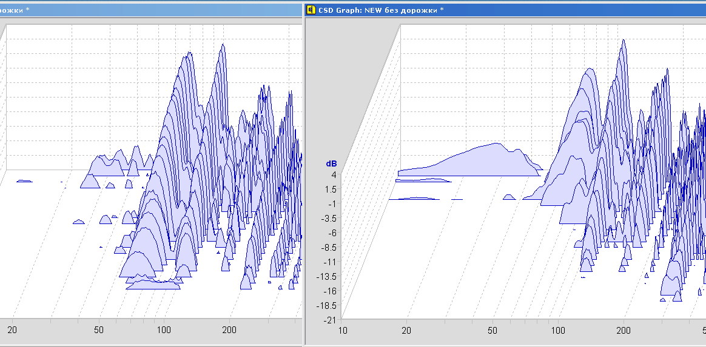Click the -16 dB axis value
This screenshot has height=347, width=706.
click(x=331, y=291)
